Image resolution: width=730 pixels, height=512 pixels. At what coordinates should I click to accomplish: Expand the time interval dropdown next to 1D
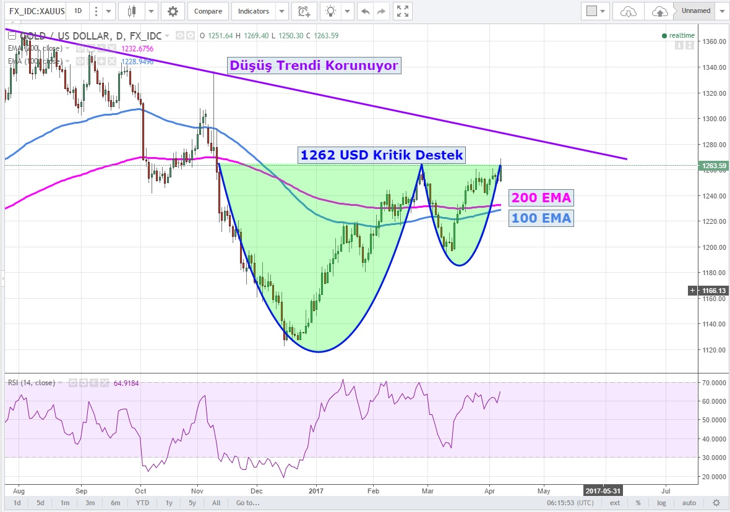pos(109,11)
